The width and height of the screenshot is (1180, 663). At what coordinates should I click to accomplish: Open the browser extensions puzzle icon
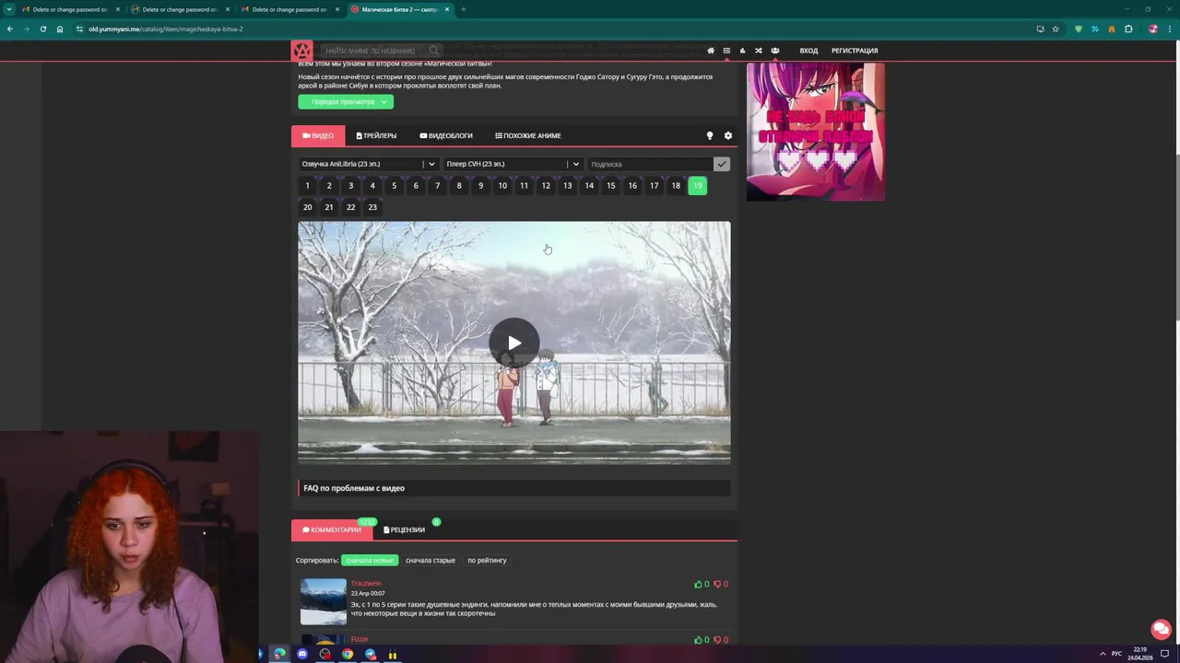(1127, 29)
